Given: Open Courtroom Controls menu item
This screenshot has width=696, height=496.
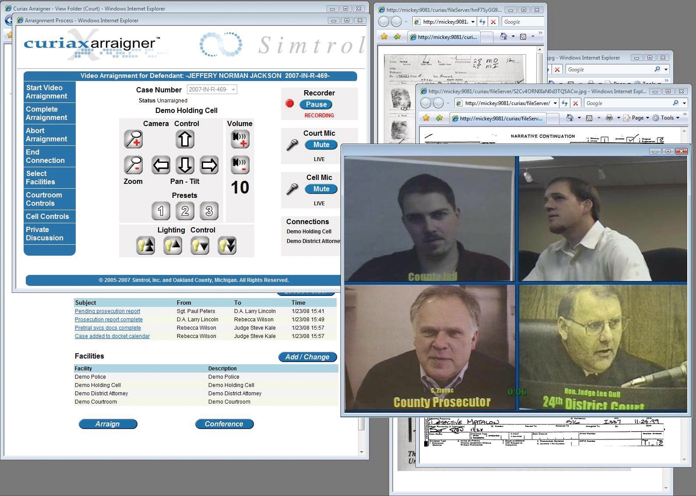Looking at the screenshot, I should [50, 199].
